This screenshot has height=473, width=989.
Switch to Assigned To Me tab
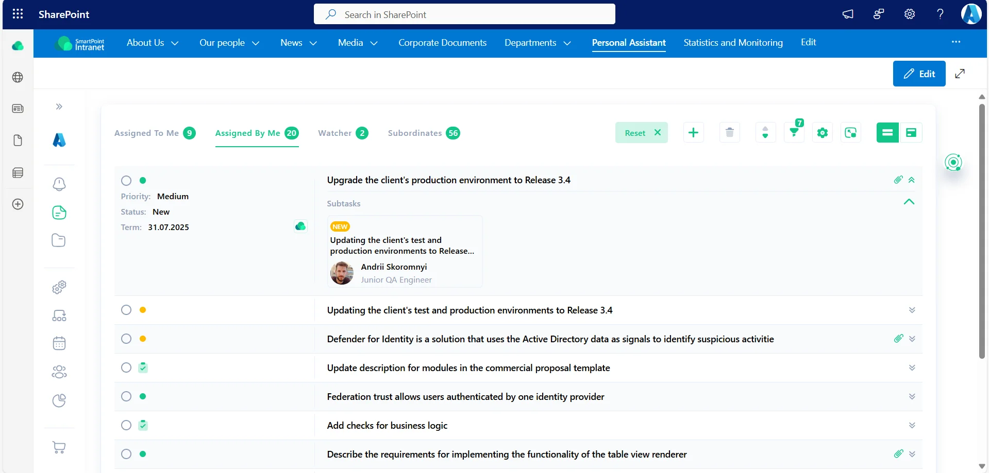click(x=155, y=133)
